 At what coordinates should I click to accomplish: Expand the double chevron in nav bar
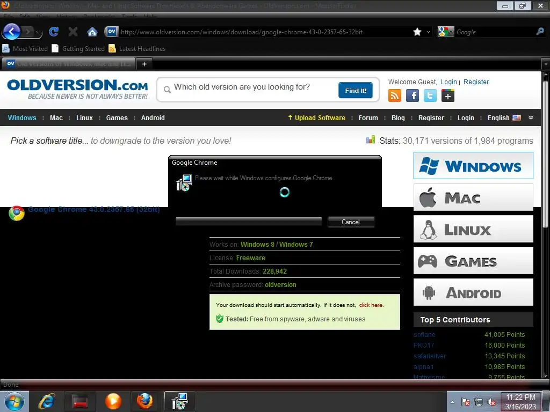531,117
